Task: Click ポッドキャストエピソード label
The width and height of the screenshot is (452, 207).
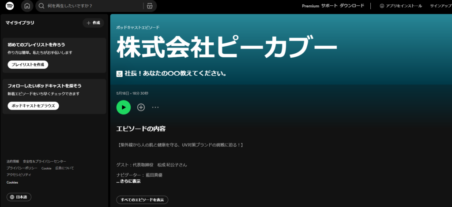Action: coord(138,28)
